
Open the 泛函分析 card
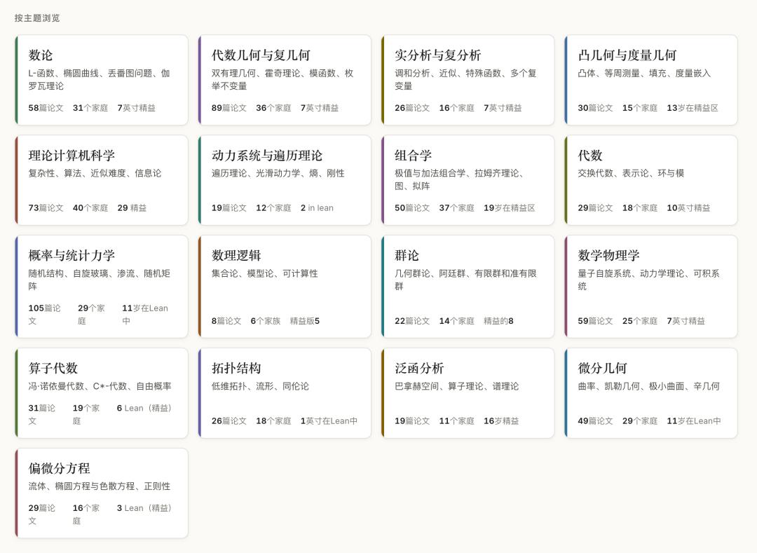tap(468, 392)
